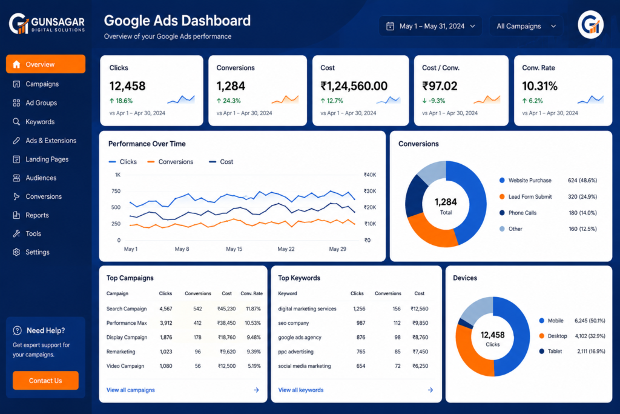
Task: Click the Tablet legend label
Action: 555,351
